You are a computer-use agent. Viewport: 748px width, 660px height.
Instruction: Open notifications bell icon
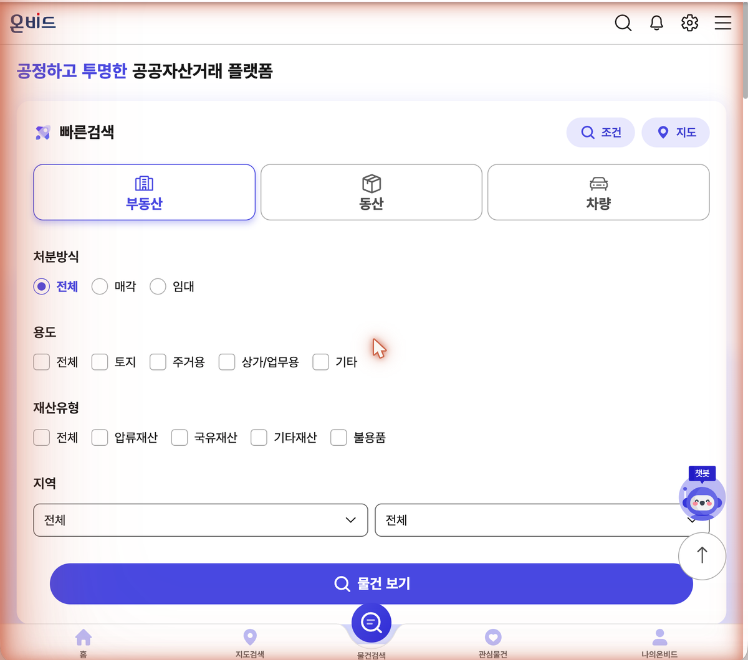[x=656, y=23]
